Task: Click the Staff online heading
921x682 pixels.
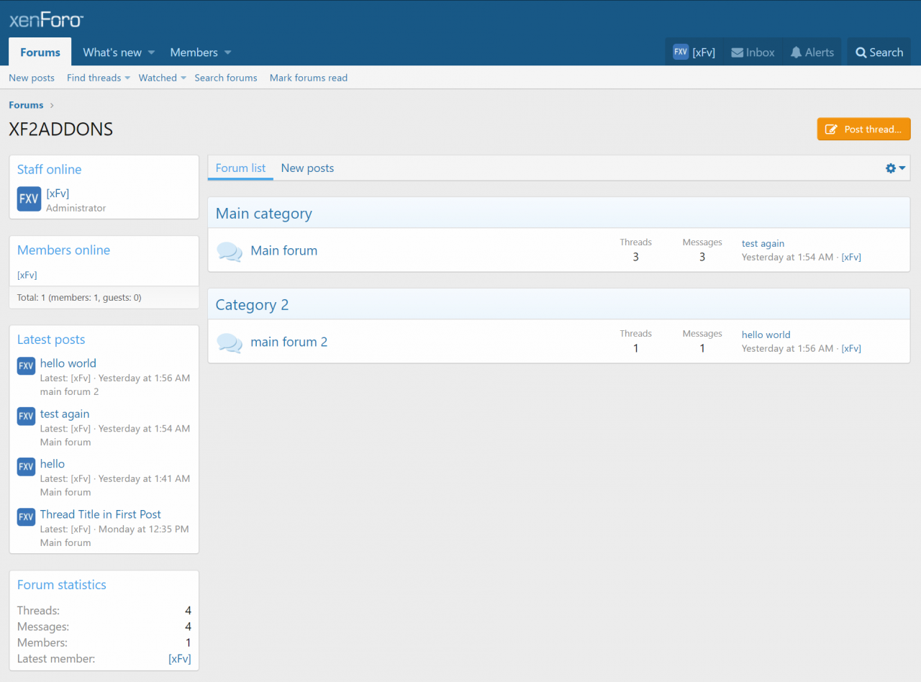Action: 49,169
